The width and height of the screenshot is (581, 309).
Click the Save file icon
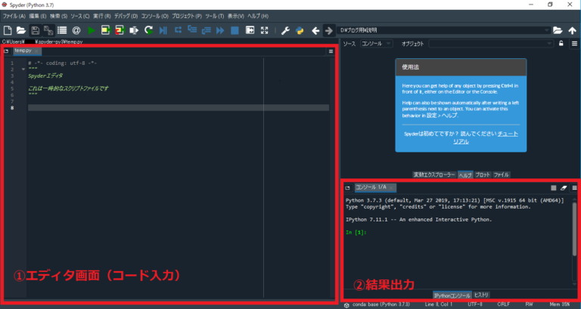pyautogui.click(x=36, y=30)
